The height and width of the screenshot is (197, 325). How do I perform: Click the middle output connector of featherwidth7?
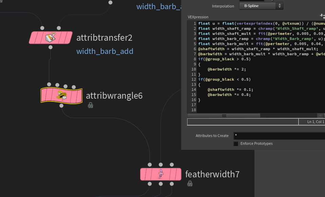pos(161,184)
